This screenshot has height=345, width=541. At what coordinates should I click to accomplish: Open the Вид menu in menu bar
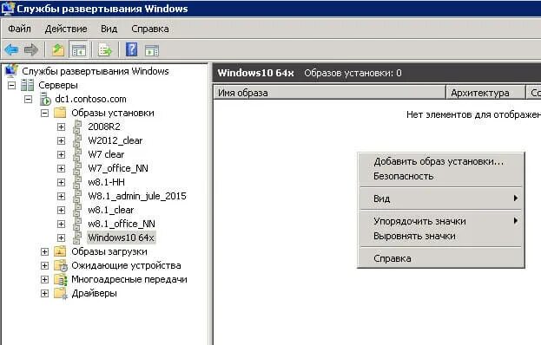pyautogui.click(x=109, y=29)
